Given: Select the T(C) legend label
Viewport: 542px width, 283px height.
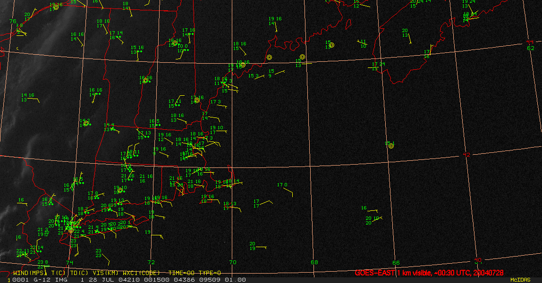Looking at the screenshot, I should [59, 273].
